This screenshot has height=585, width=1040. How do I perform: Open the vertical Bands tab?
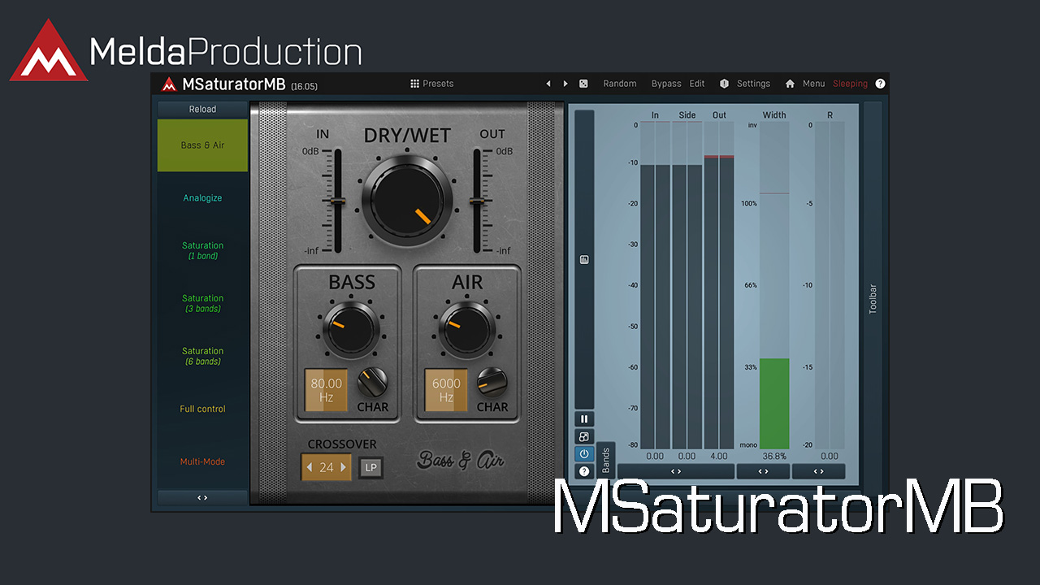pyautogui.click(x=606, y=460)
